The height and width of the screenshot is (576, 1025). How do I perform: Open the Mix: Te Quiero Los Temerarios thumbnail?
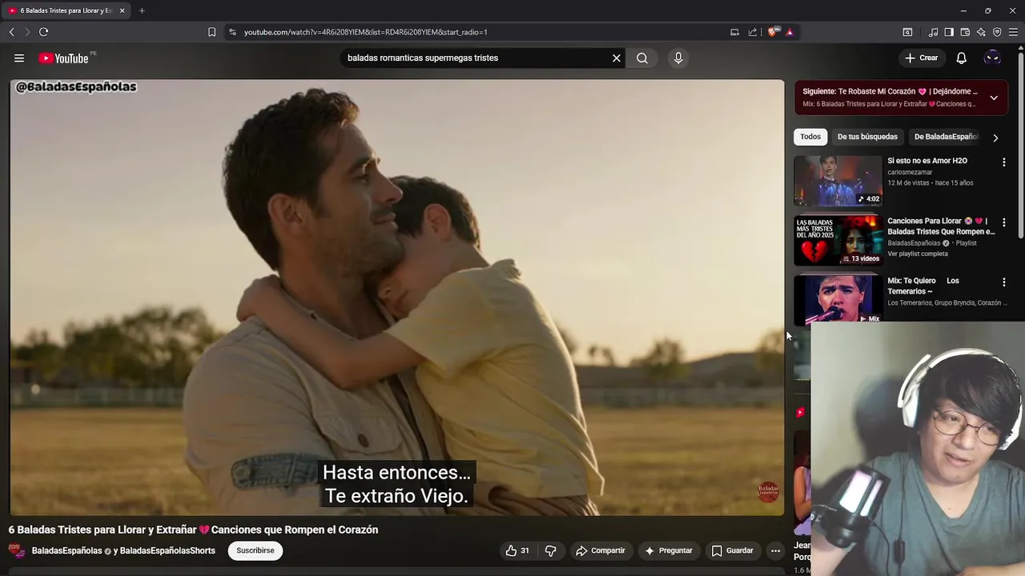(x=838, y=299)
